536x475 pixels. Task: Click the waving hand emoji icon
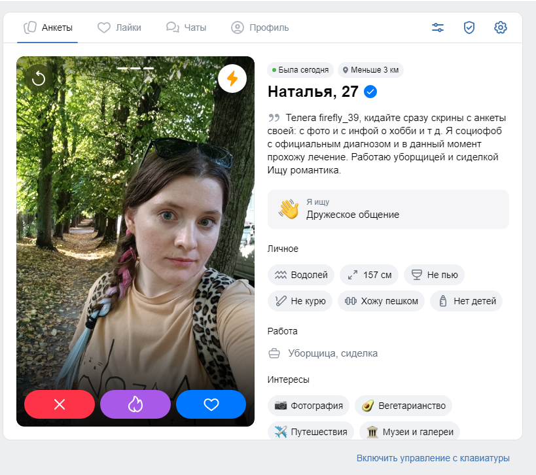[289, 209]
